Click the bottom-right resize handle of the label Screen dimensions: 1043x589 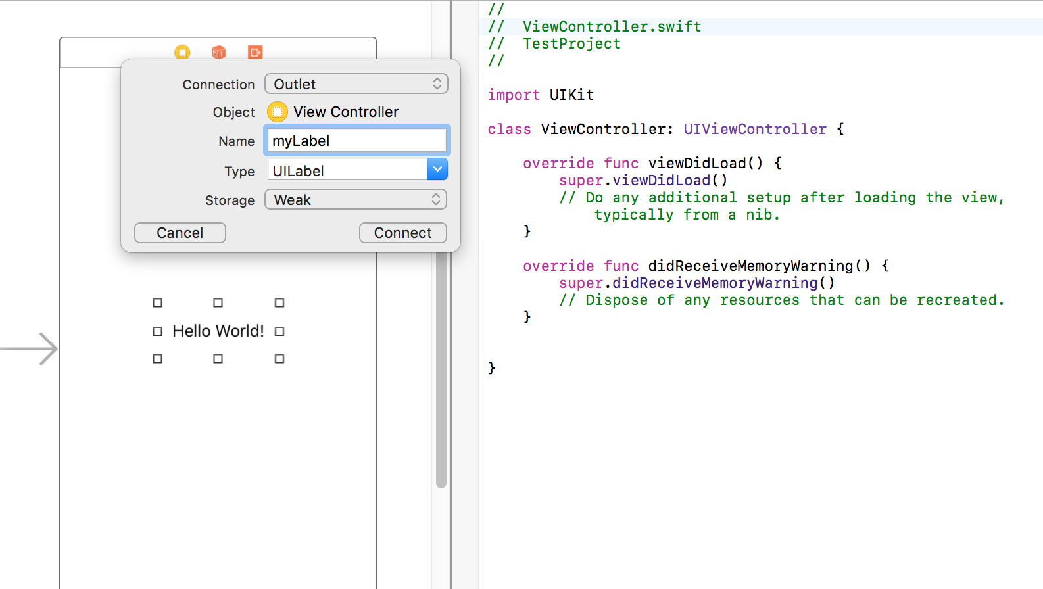point(279,359)
